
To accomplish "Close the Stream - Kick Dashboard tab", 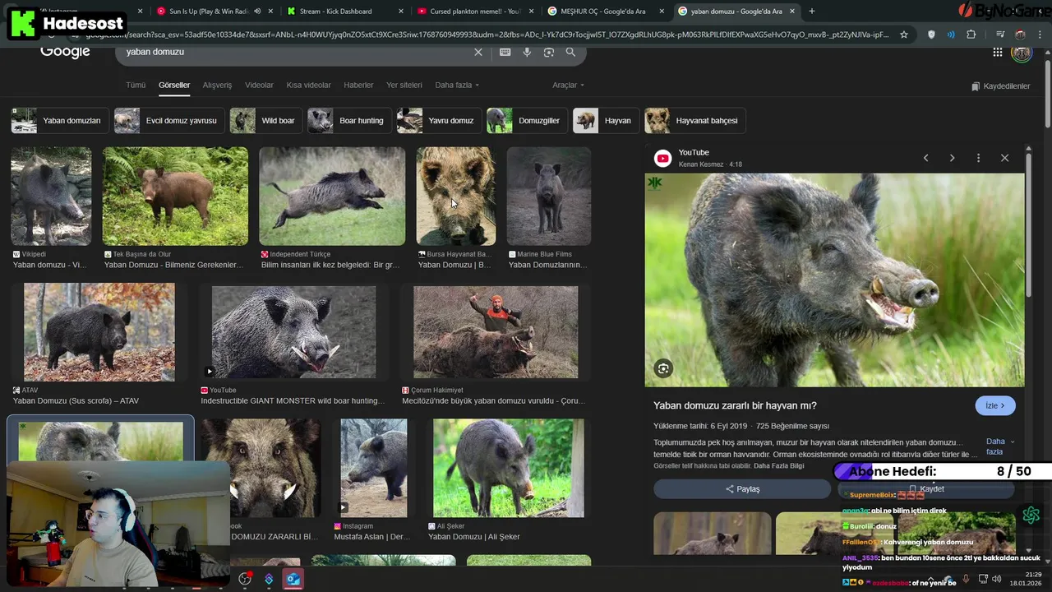I will coord(401,12).
